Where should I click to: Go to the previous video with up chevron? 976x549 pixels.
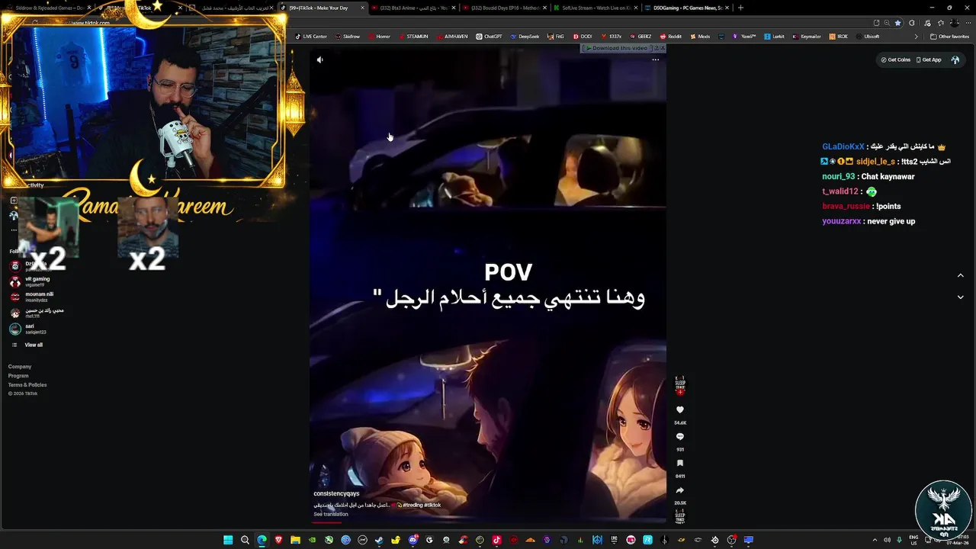pos(960,275)
